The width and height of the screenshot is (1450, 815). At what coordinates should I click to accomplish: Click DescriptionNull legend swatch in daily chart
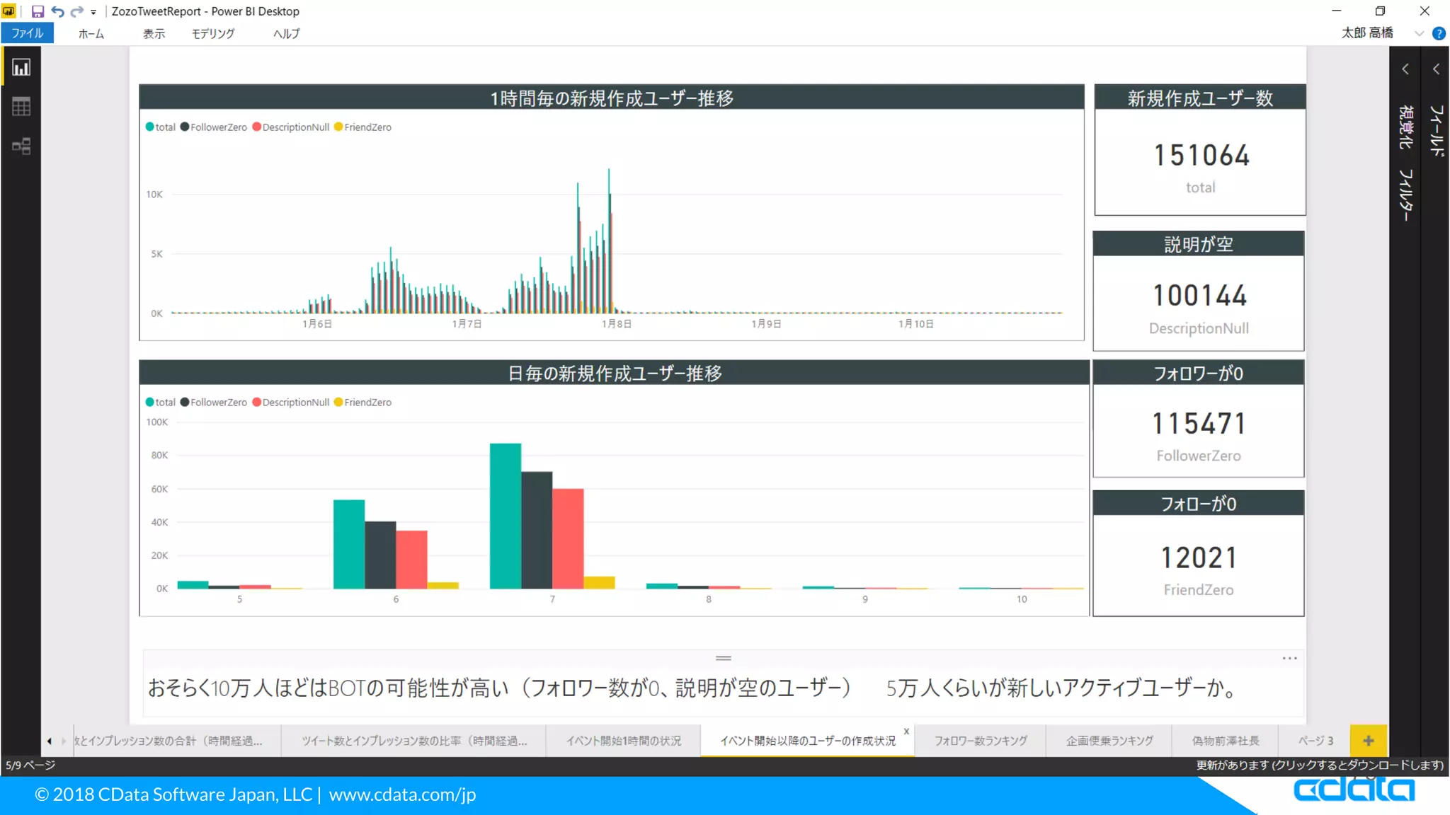257,402
